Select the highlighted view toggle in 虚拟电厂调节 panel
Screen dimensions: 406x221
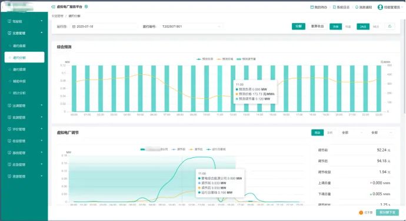tap(318, 133)
